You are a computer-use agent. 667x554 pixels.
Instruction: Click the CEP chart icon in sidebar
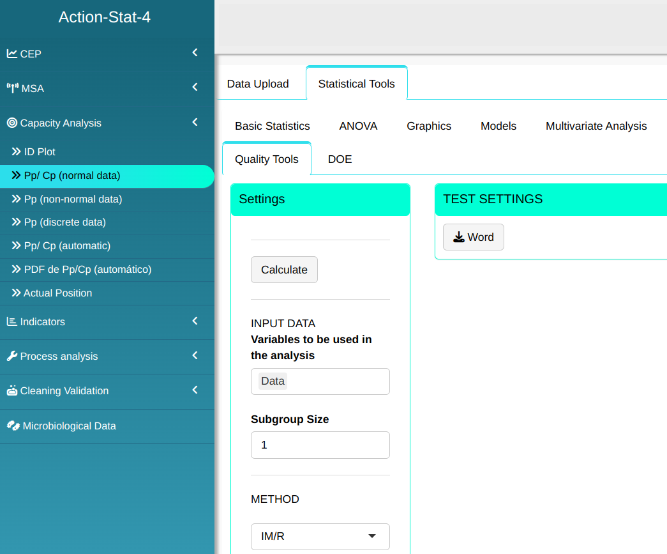coord(11,54)
